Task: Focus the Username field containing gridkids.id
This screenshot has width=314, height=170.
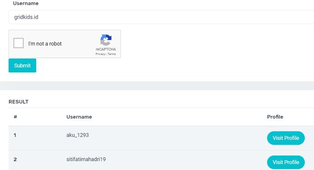Action: tap(161, 17)
